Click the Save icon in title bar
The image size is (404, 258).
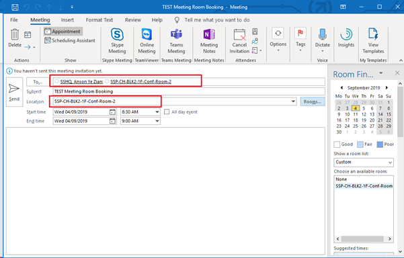(15, 7)
